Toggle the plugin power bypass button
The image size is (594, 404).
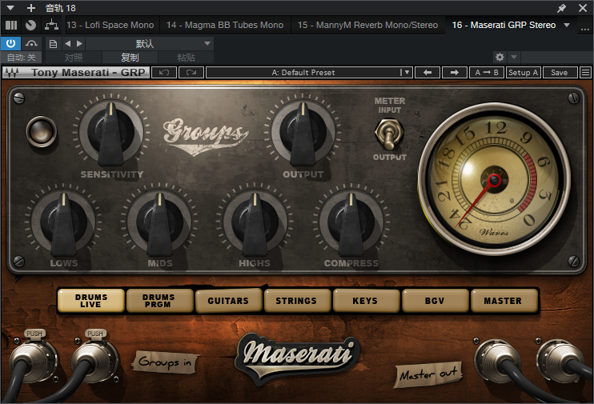[x=10, y=43]
